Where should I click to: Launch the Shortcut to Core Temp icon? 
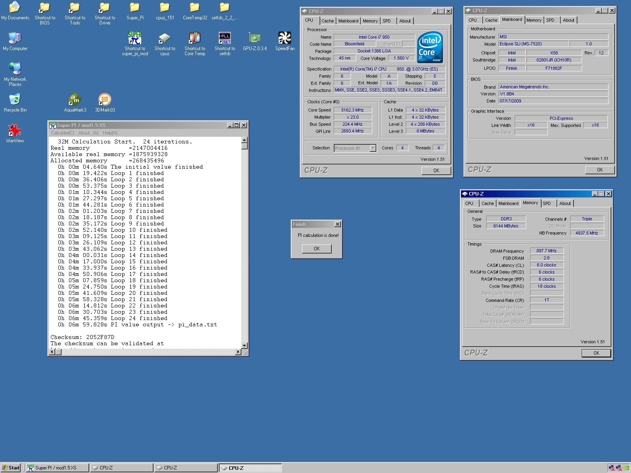195,44
